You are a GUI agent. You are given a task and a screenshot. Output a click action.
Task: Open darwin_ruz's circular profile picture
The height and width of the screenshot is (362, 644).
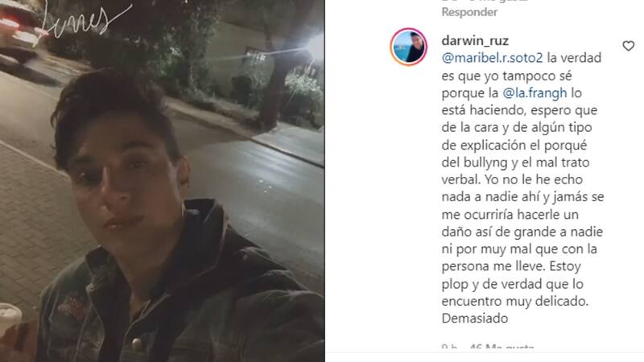[408, 47]
